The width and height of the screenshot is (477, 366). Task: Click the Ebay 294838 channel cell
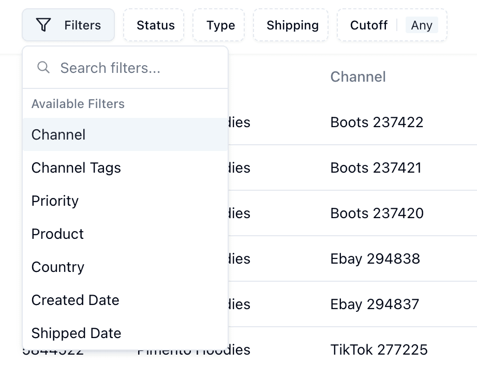(x=375, y=259)
